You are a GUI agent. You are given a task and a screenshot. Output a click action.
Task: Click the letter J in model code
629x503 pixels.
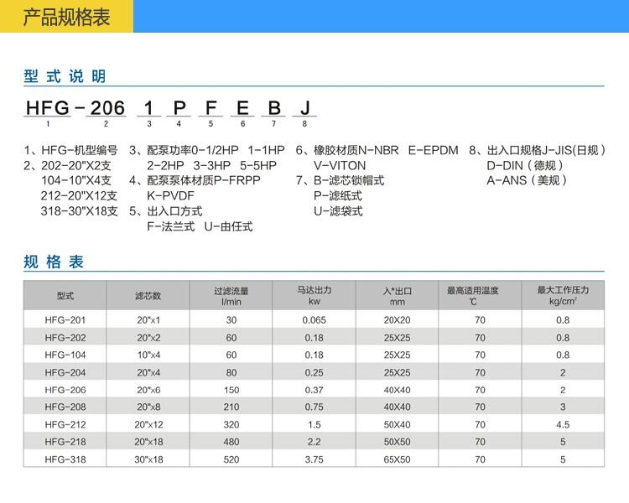[x=305, y=107]
